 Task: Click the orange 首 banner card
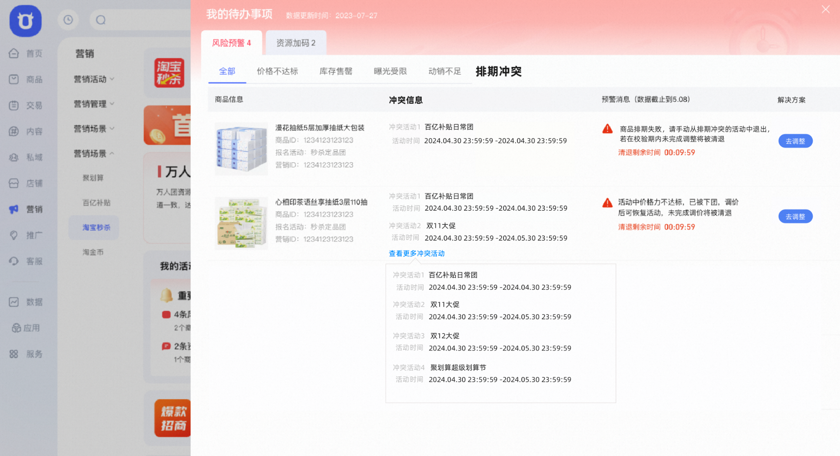pyautogui.click(x=167, y=125)
